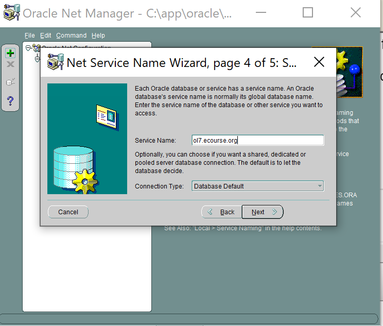Click the Service Name text field
Screen dimensions: 383x326
tap(257, 140)
